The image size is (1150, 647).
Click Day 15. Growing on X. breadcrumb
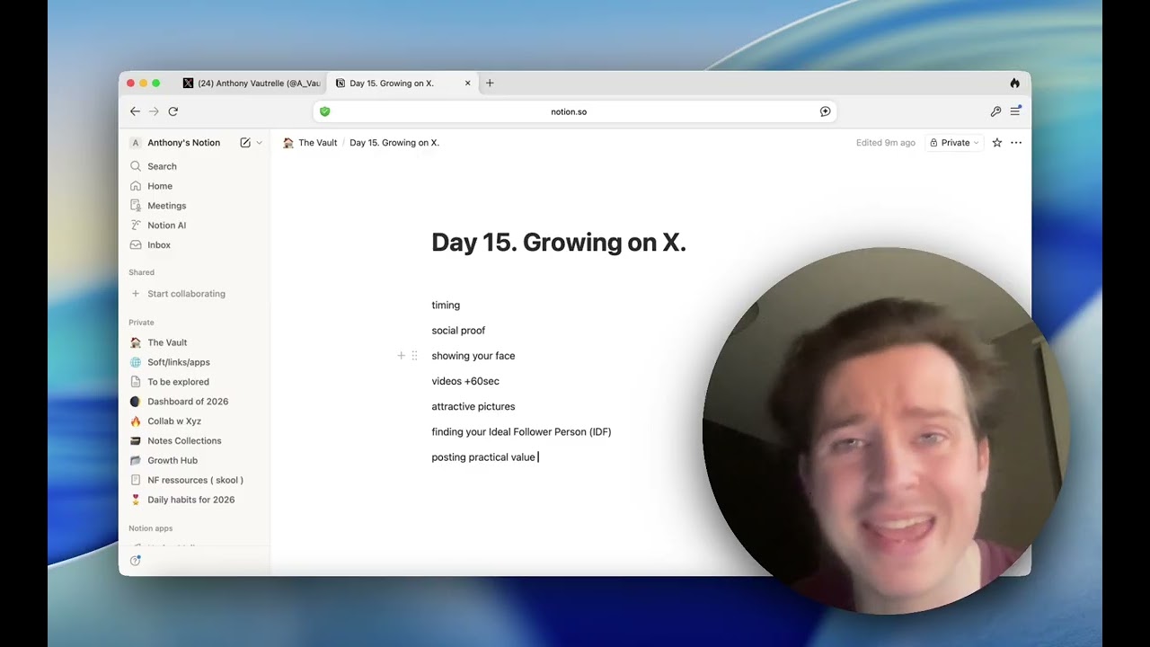click(394, 143)
